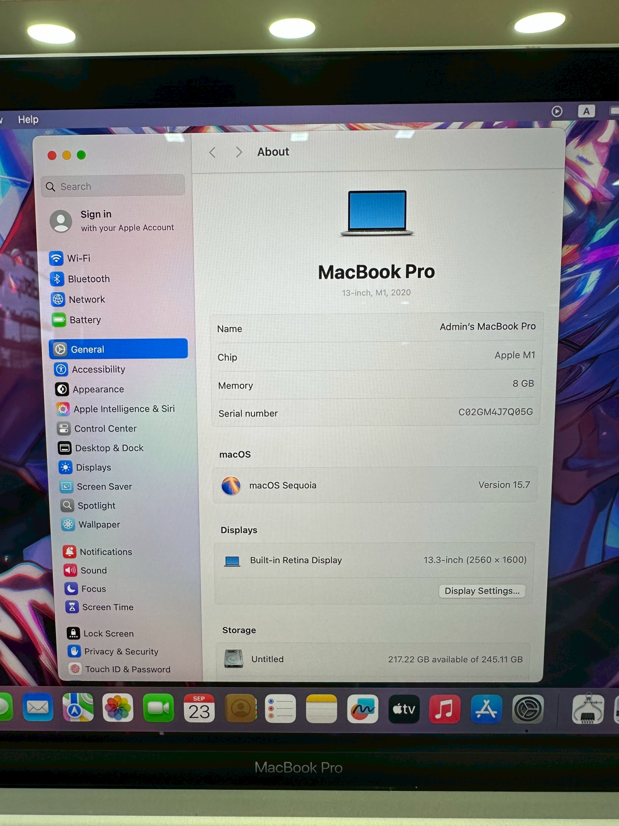
Task: Click the Search field in sidebar
Action: (113, 186)
